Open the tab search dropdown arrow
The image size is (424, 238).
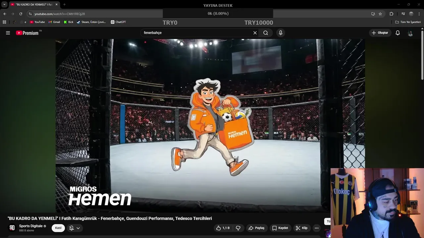click(x=4, y=5)
